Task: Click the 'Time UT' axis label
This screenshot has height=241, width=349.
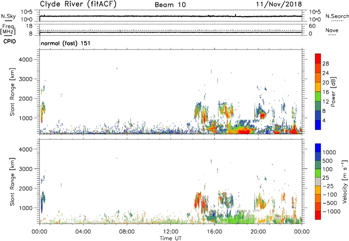Action: coord(171,238)
